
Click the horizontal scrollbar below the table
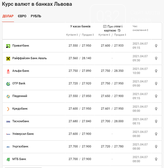click(23, 167)
